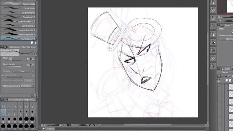The height and width of the screenshot is (131, 233).
Task: Open the pen-marked material palette icon
Action: tap(213, 50)
